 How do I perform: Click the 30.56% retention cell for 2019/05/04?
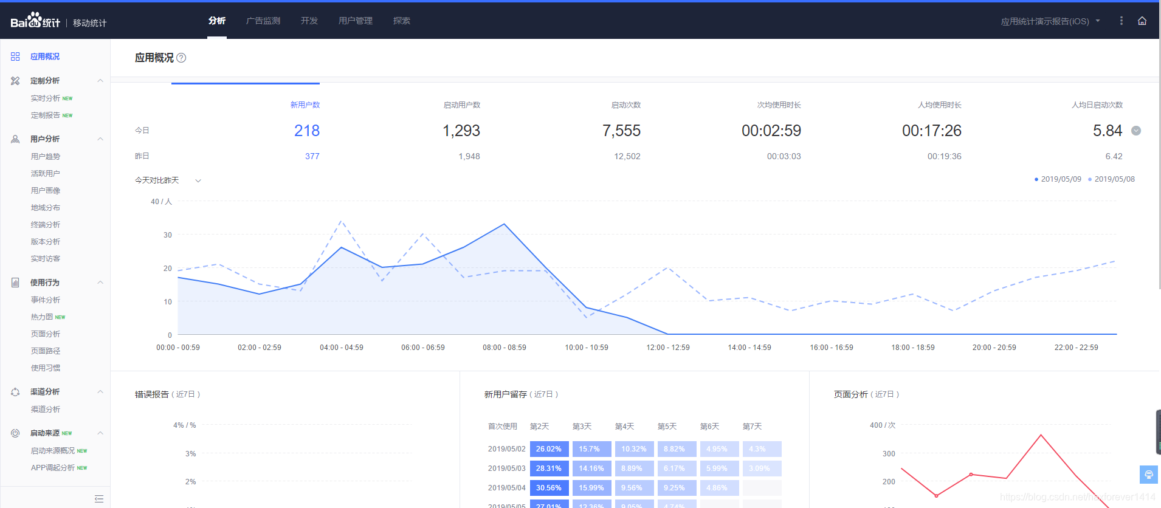pyautogui.click(x=549, y=488)
